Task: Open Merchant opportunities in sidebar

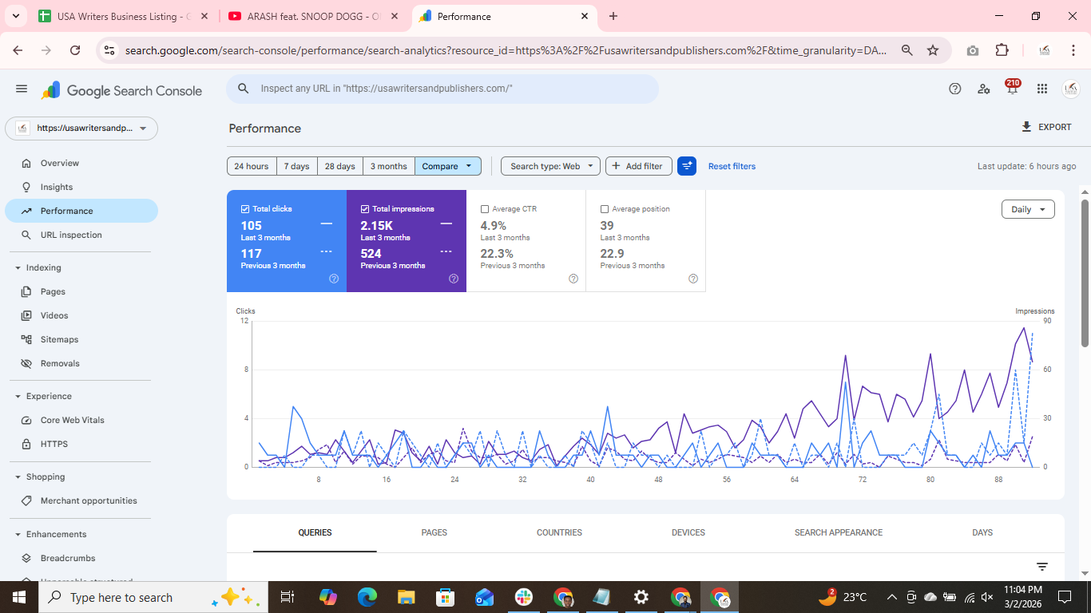Action: click(x=81, y=500)
